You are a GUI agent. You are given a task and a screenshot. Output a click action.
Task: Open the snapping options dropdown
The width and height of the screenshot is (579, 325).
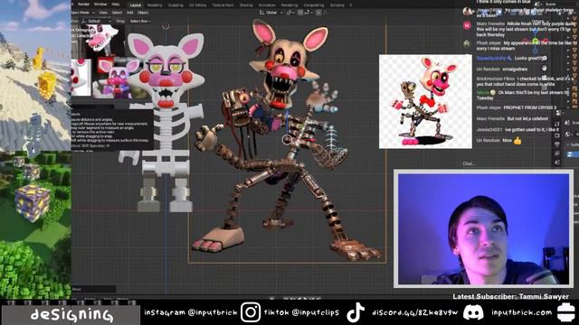308,13
